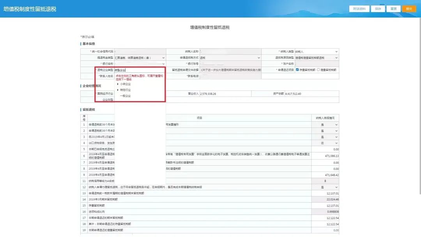Click the 银行账号 field
The height and width of the screenshot is (237, 421).
(230, 64)
